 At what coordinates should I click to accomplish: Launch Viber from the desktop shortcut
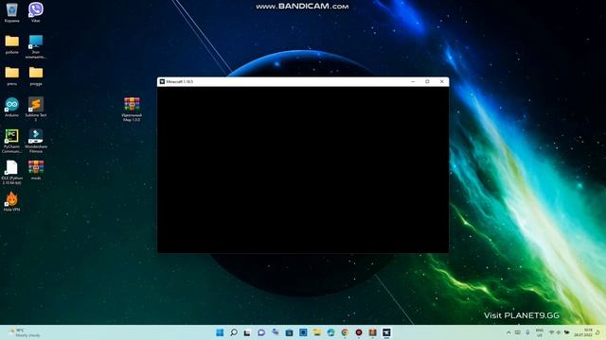point(36,12)
